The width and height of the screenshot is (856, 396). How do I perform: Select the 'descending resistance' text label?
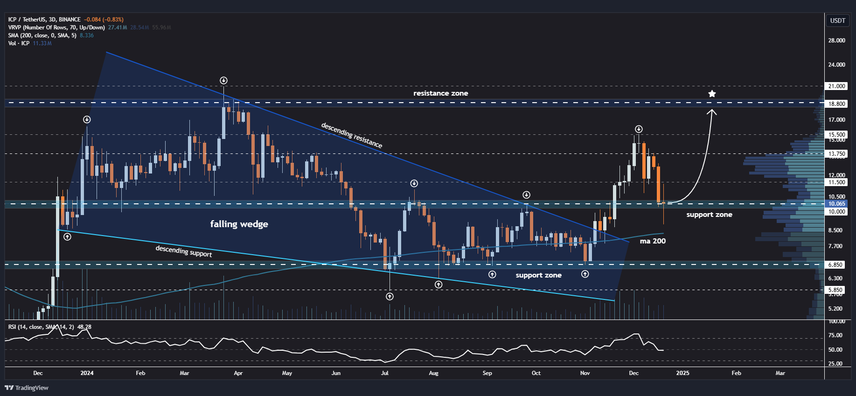(x=352, y=135)
